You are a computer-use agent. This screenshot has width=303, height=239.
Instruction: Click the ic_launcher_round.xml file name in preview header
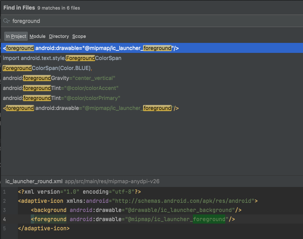34,181
